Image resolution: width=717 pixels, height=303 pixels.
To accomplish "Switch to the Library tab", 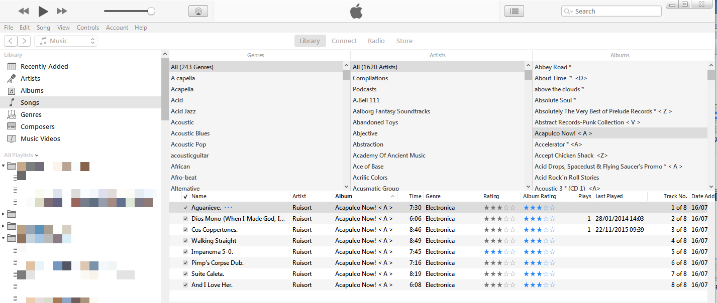I will [x=310, y=41].
